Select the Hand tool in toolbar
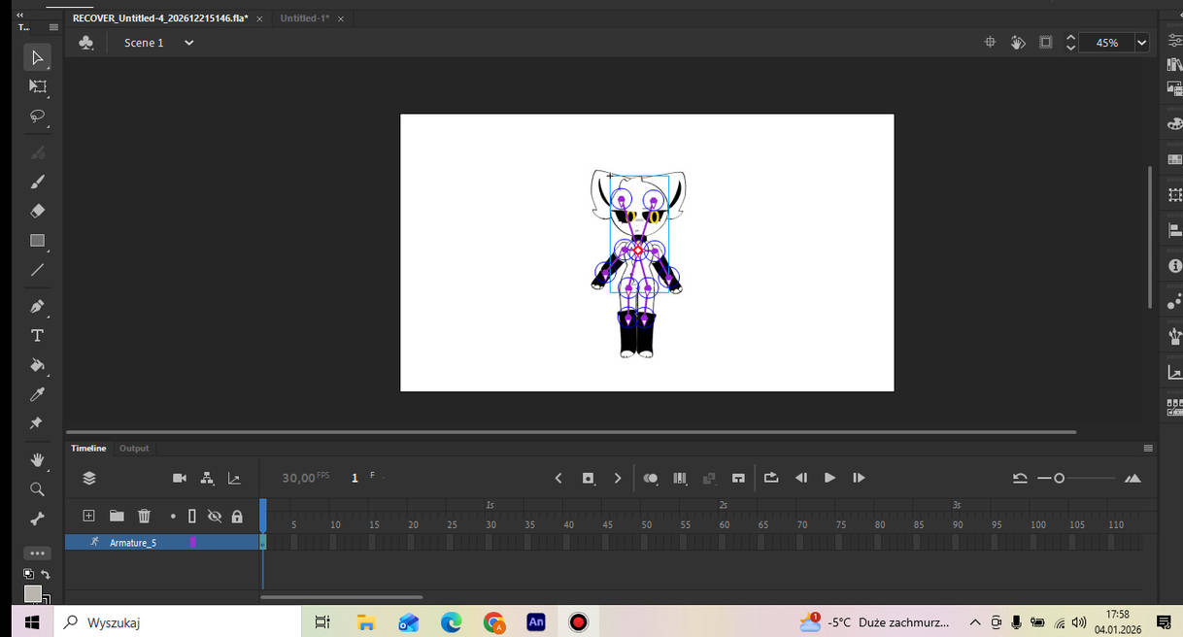 (x=37, y=459)
